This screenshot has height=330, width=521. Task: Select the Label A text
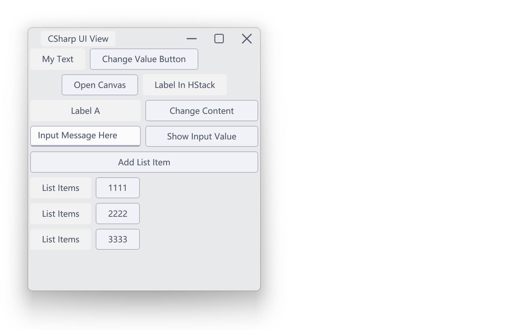(85, 111)
